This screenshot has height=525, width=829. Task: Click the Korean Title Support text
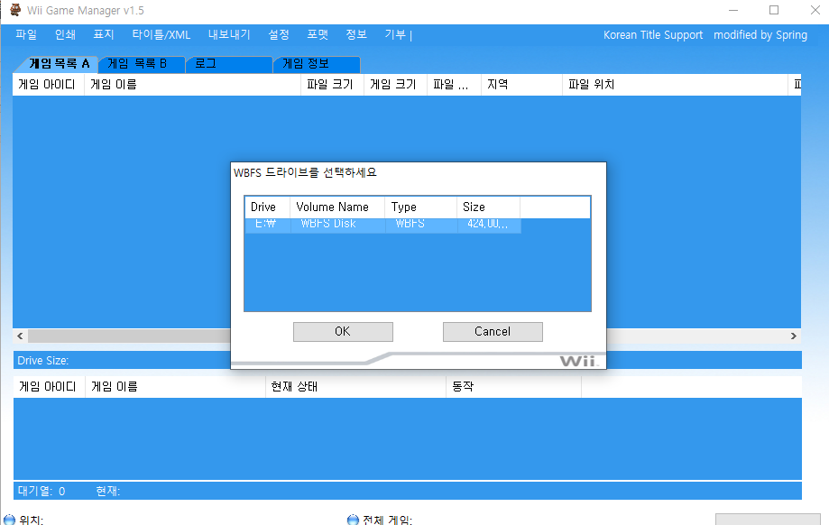(x=653, y=35)
